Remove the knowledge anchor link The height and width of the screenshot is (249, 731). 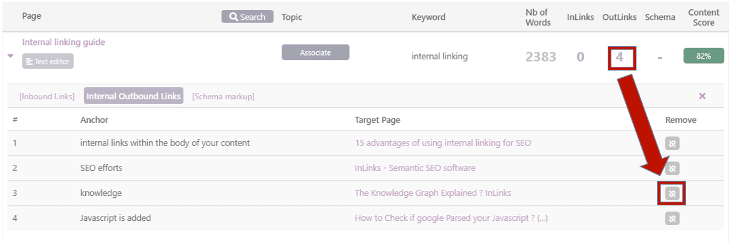click(672, 193)
